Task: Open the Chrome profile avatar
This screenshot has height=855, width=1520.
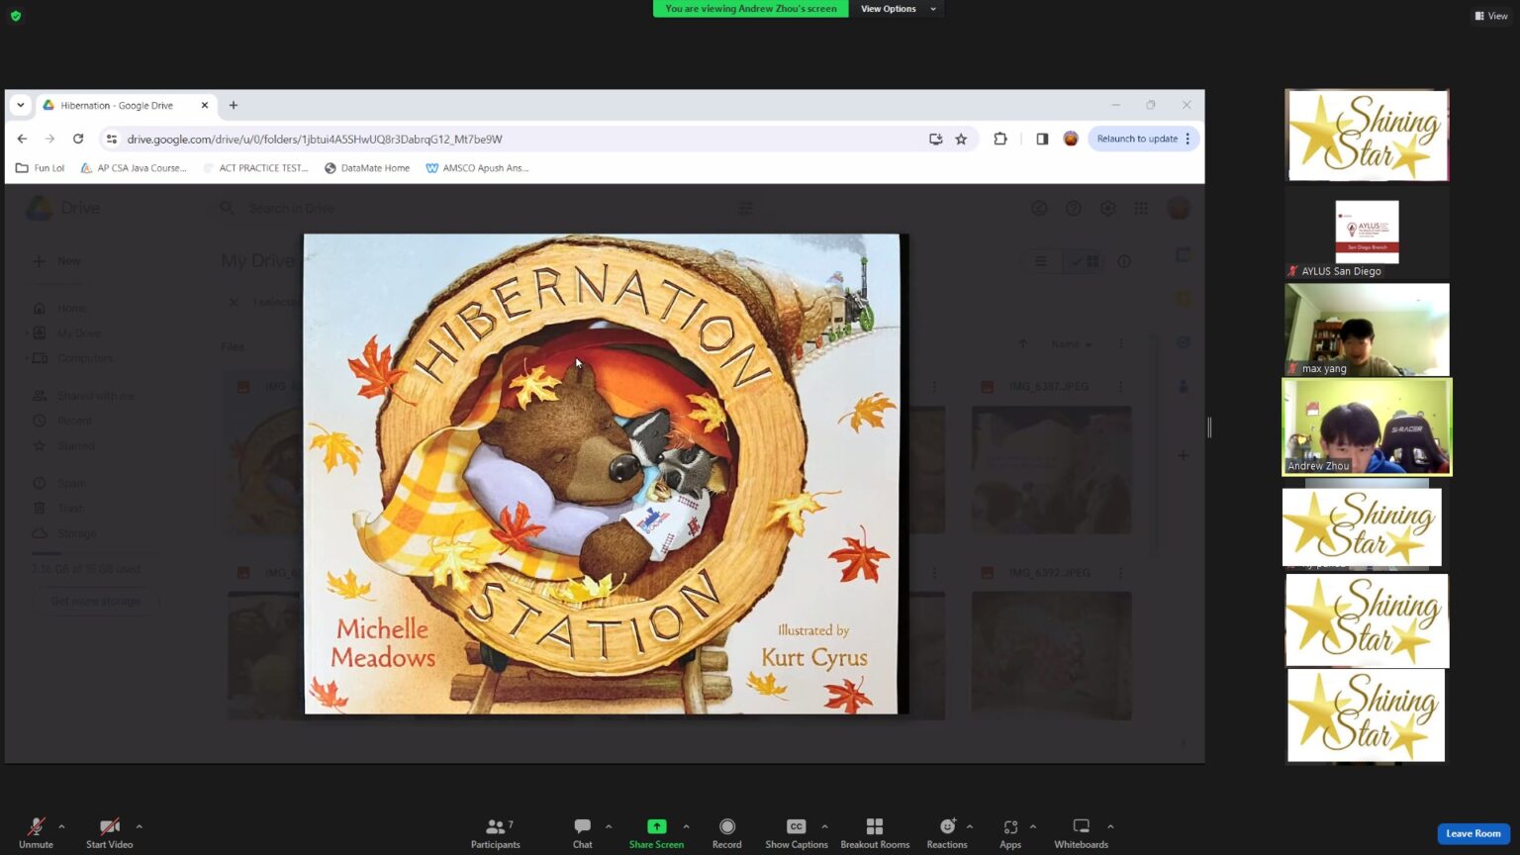Action: [x=1071, y=139]
